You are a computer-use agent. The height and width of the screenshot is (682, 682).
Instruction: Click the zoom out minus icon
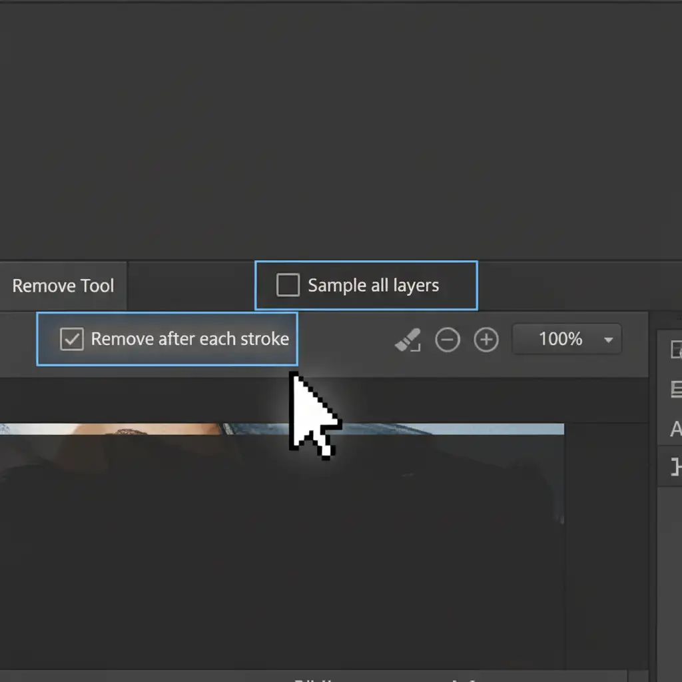pos(448,340)
